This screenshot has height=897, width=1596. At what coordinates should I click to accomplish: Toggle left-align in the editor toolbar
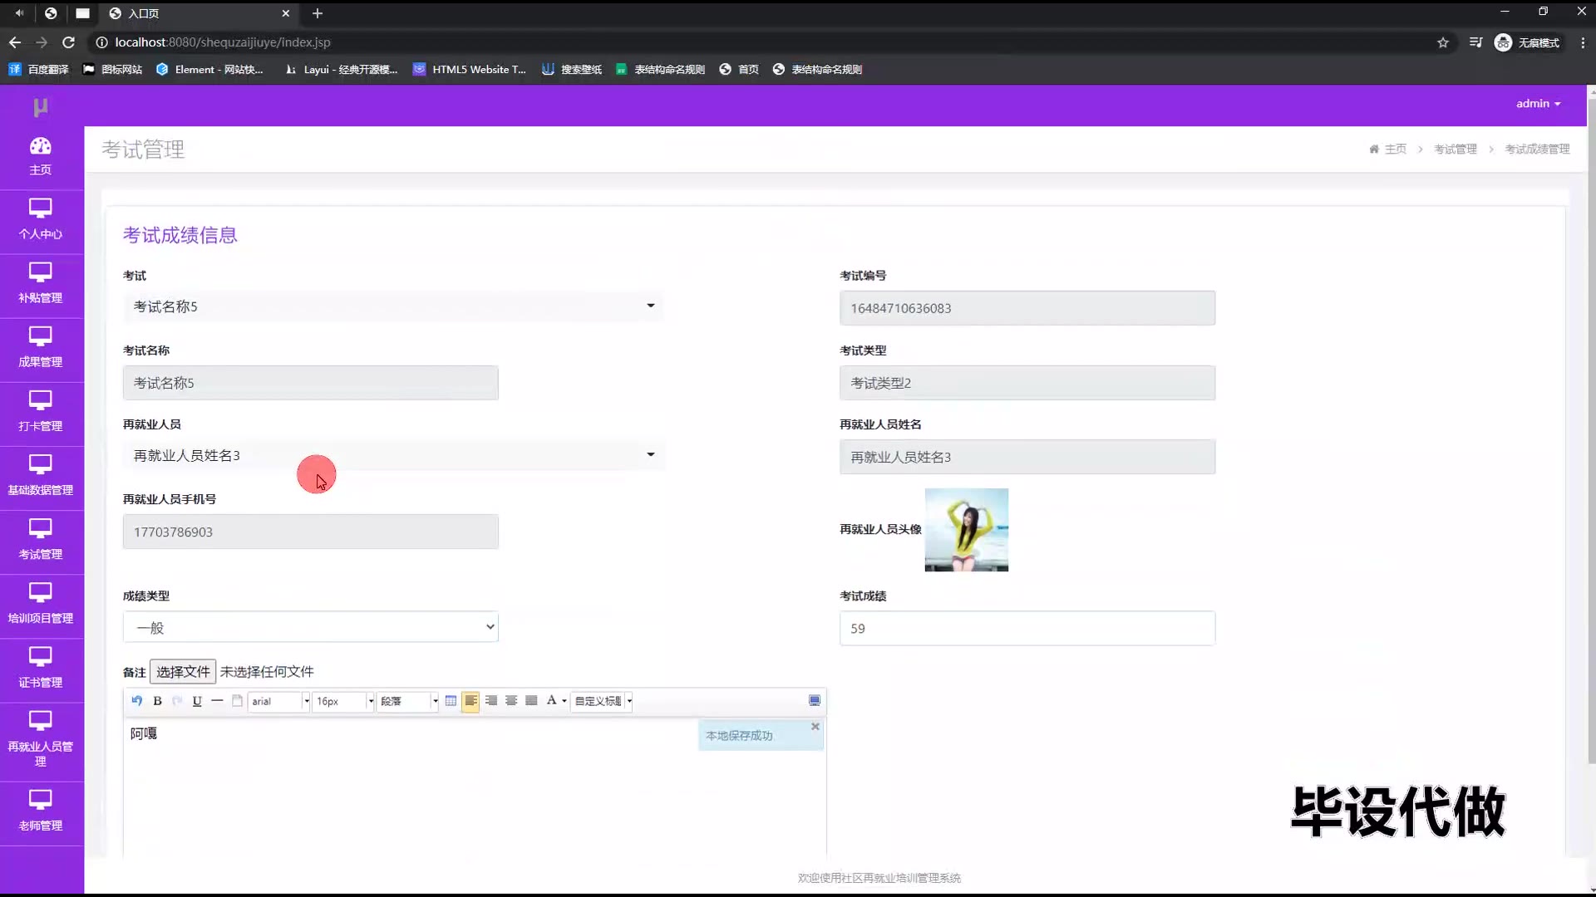point(470,701)
